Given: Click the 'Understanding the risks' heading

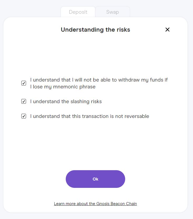Looking at the screenshot, I should coord(95,30).
